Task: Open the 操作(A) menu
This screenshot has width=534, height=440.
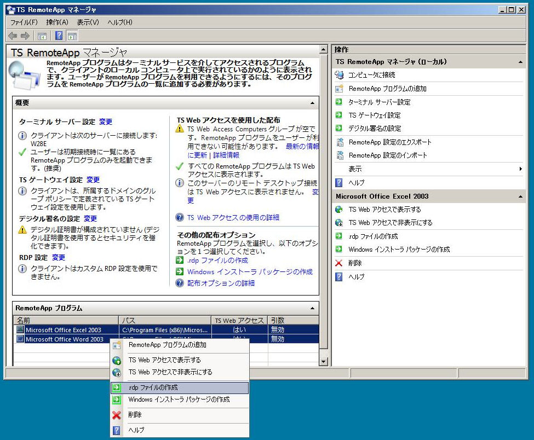Action: 57,22
